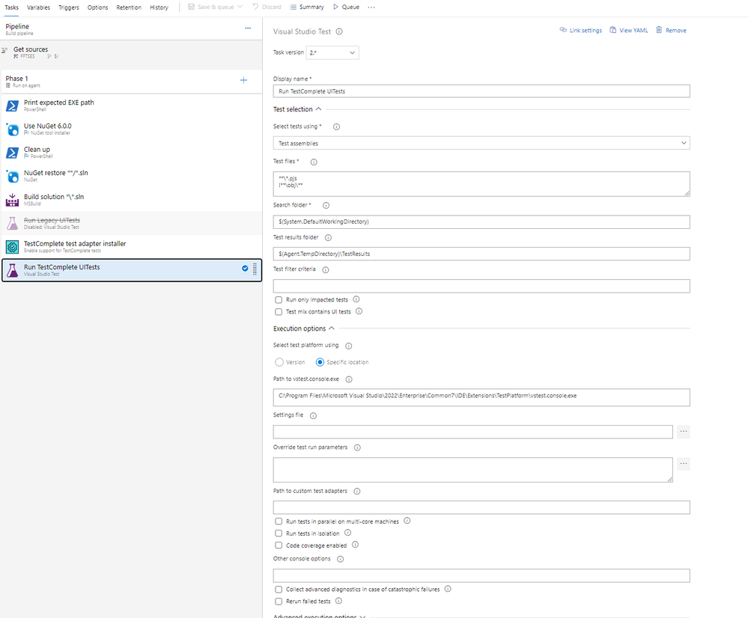Open the Task version dropdown
The height and width of the screenshot is (618, 748).
[x=332, y=53]
